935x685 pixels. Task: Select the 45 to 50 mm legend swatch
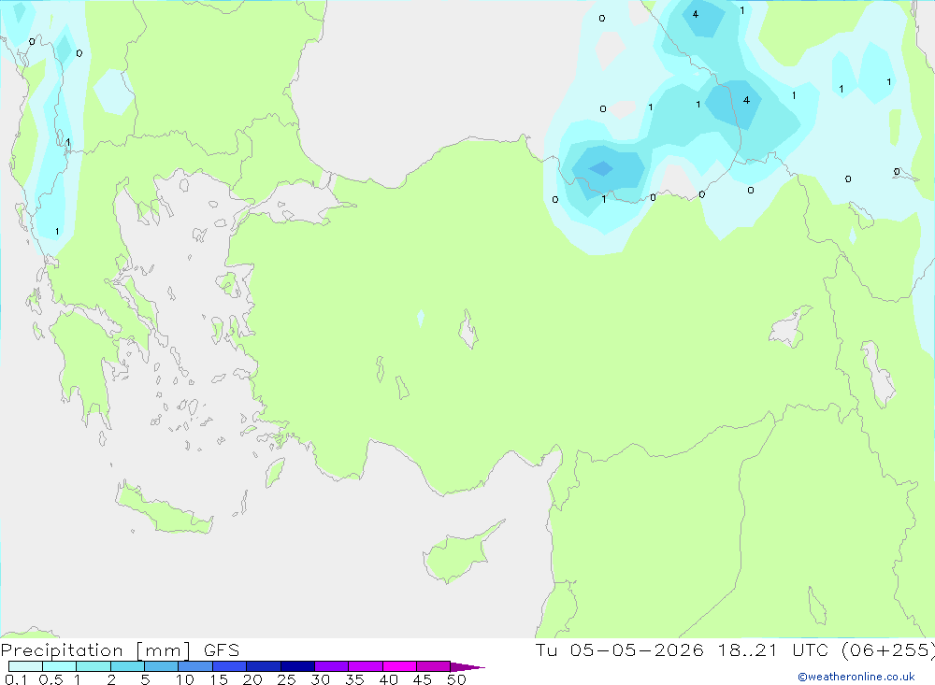pyautogui.click(x=434, y=666)
